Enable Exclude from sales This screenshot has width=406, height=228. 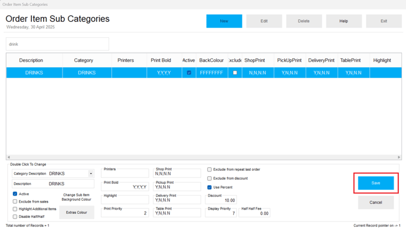tap(15, 201)
